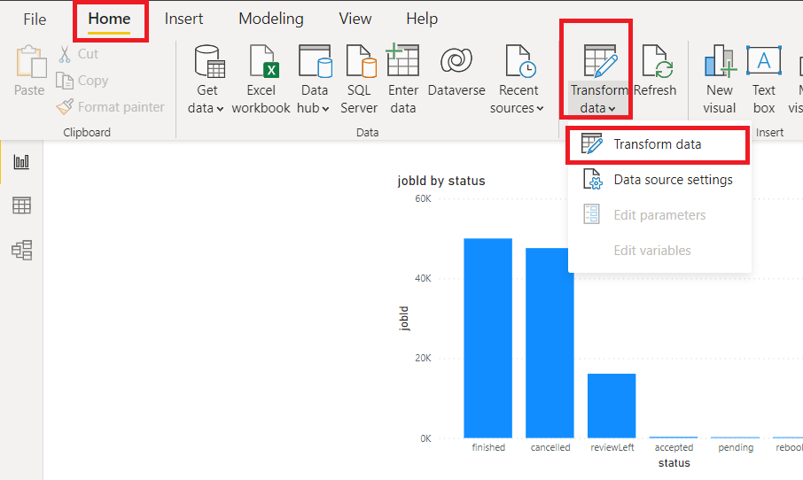803x480 pixels.
Task: Expand the Recent sources dropdown arrow
Action: (540, 109)
